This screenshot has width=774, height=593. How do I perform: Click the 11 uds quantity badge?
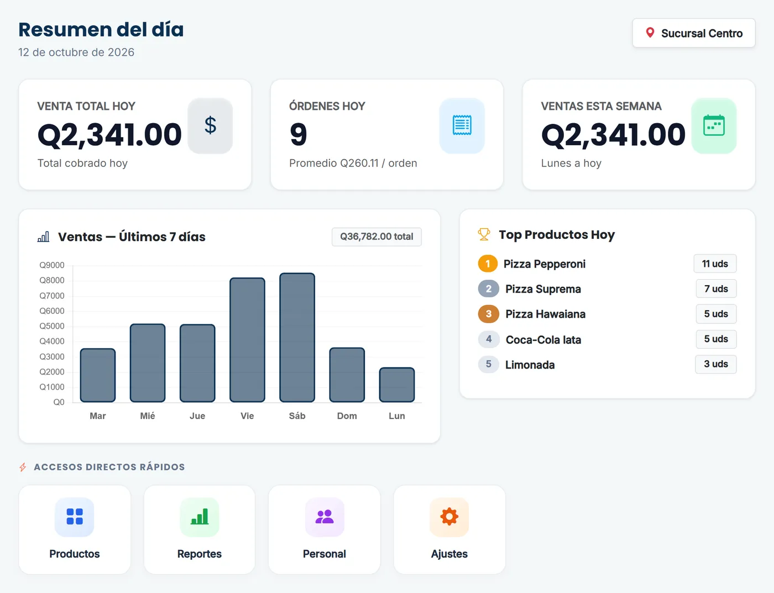click(x=715, y=264)
